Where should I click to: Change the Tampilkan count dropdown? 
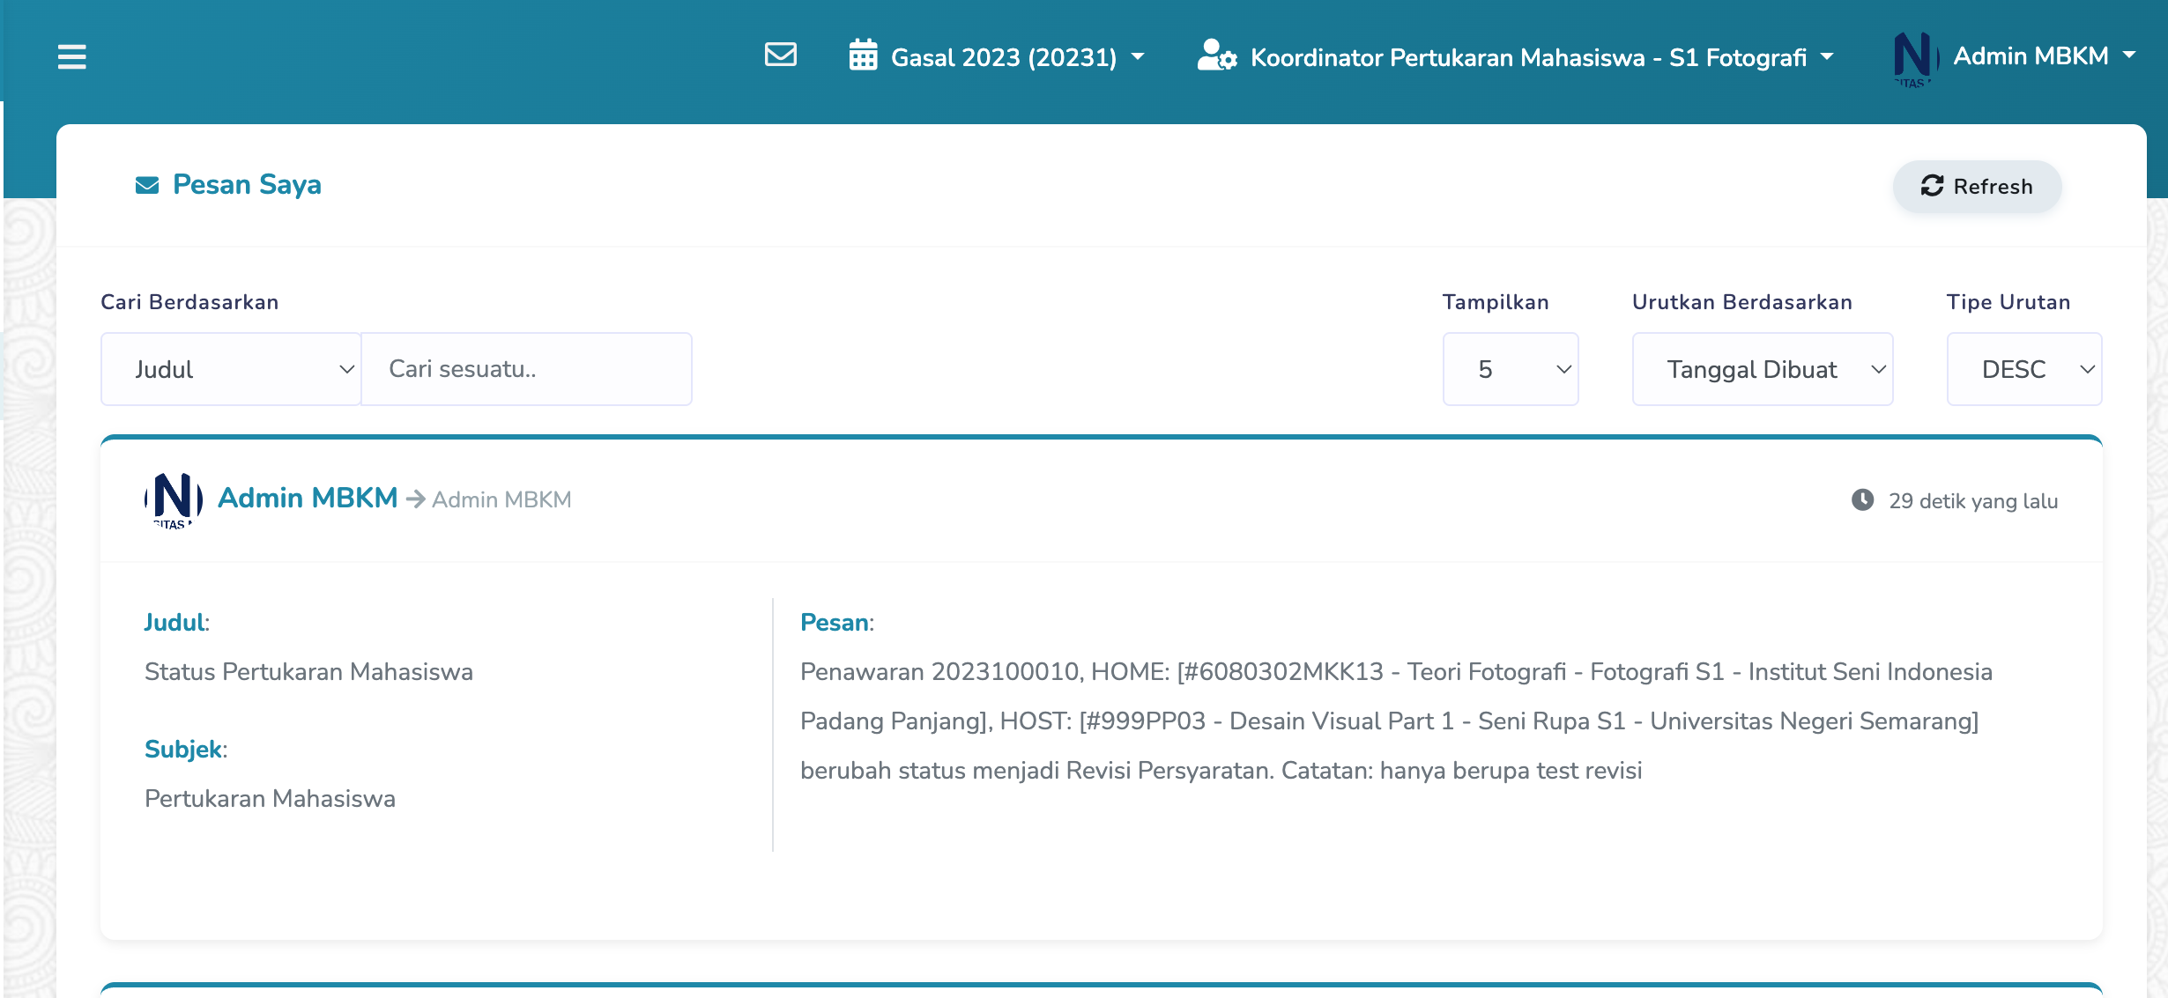1510,369
